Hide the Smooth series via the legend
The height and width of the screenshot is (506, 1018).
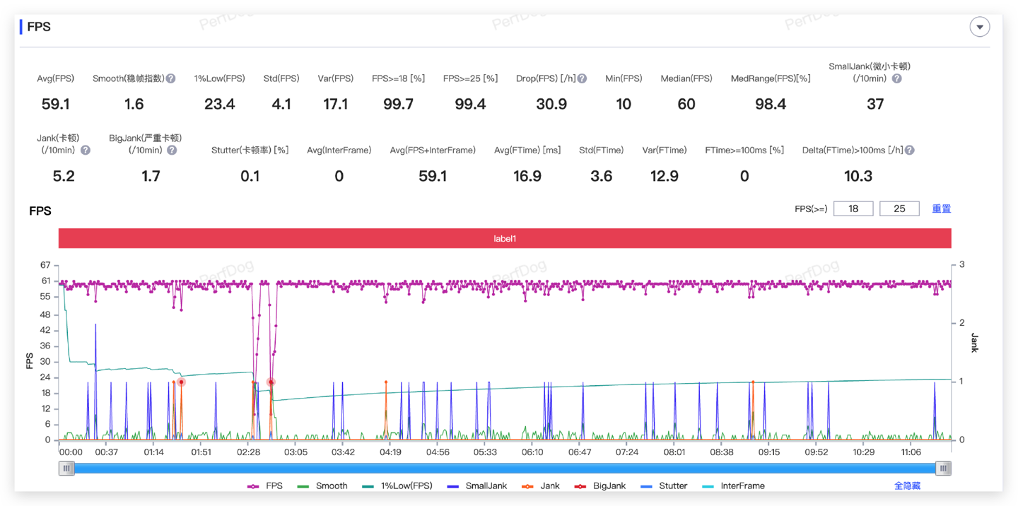(x=323, y=486)
